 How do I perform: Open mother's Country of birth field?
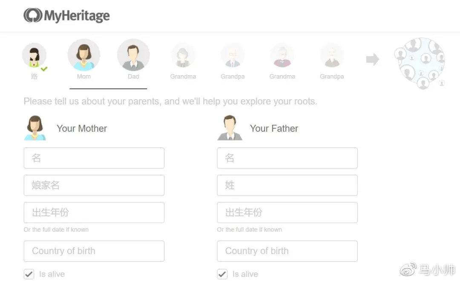click(94, 251)
